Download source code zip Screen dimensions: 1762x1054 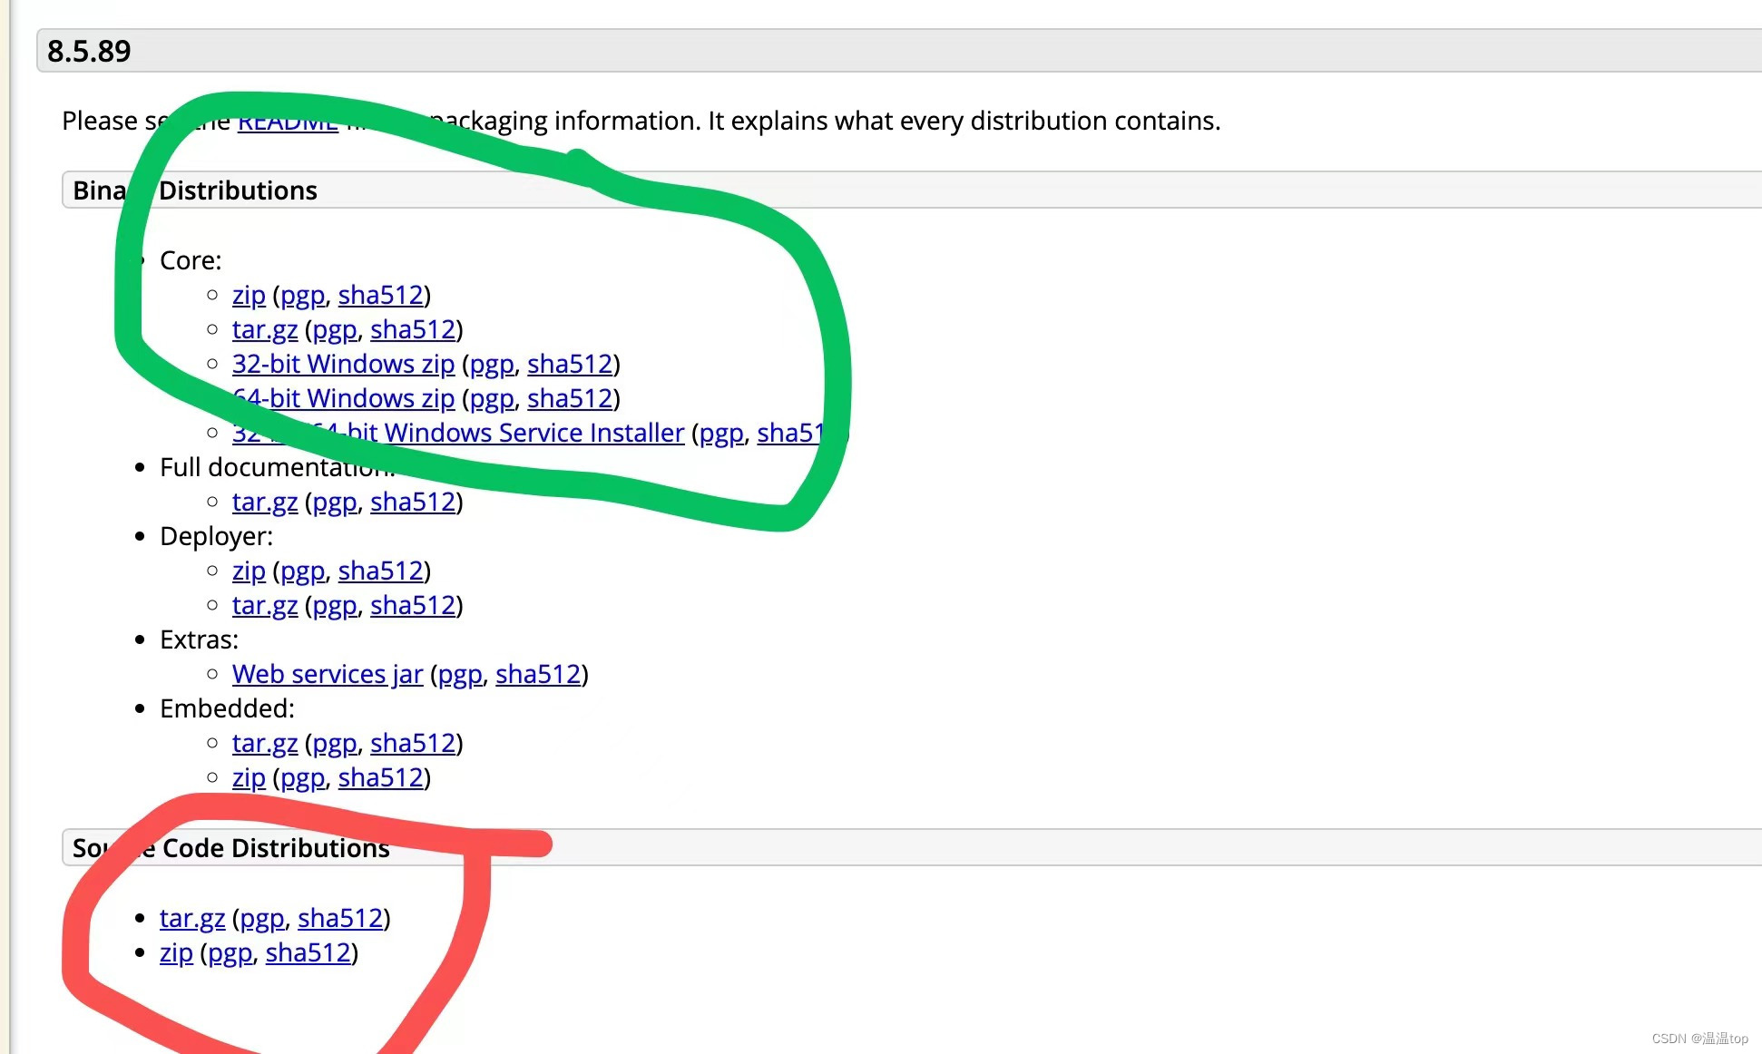176,953
